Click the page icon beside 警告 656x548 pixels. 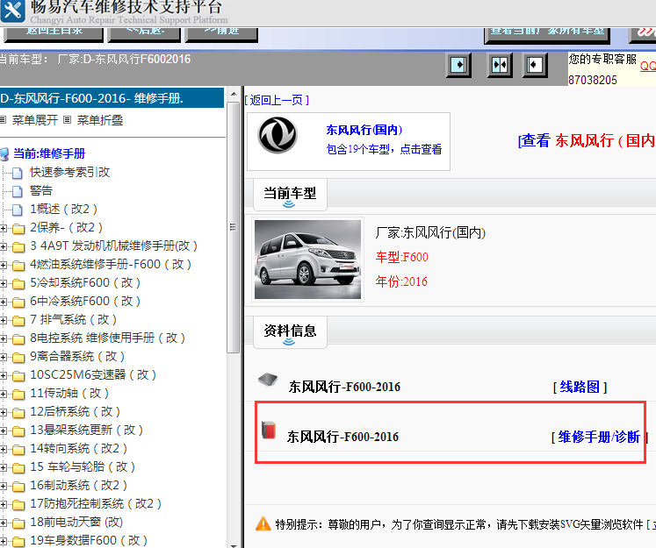(x=18, y=191)
